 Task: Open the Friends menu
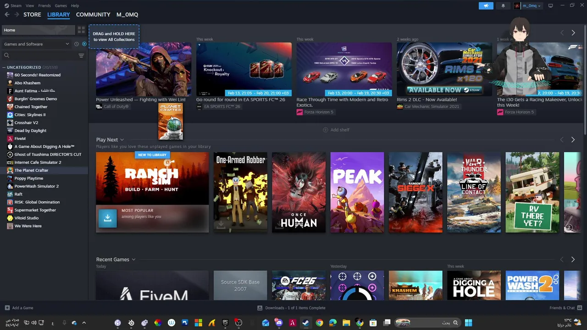pyautogui.click(x=44, y=5)
